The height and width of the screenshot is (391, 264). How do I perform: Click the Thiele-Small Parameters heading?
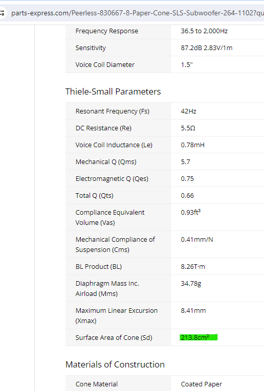(113, 91)
